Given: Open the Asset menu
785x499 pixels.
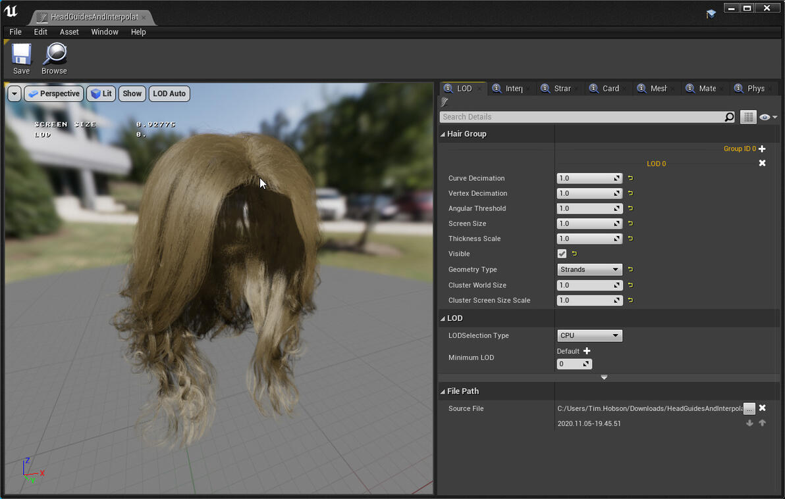Looking at the screenshot, I should click(x=69, y=32).
